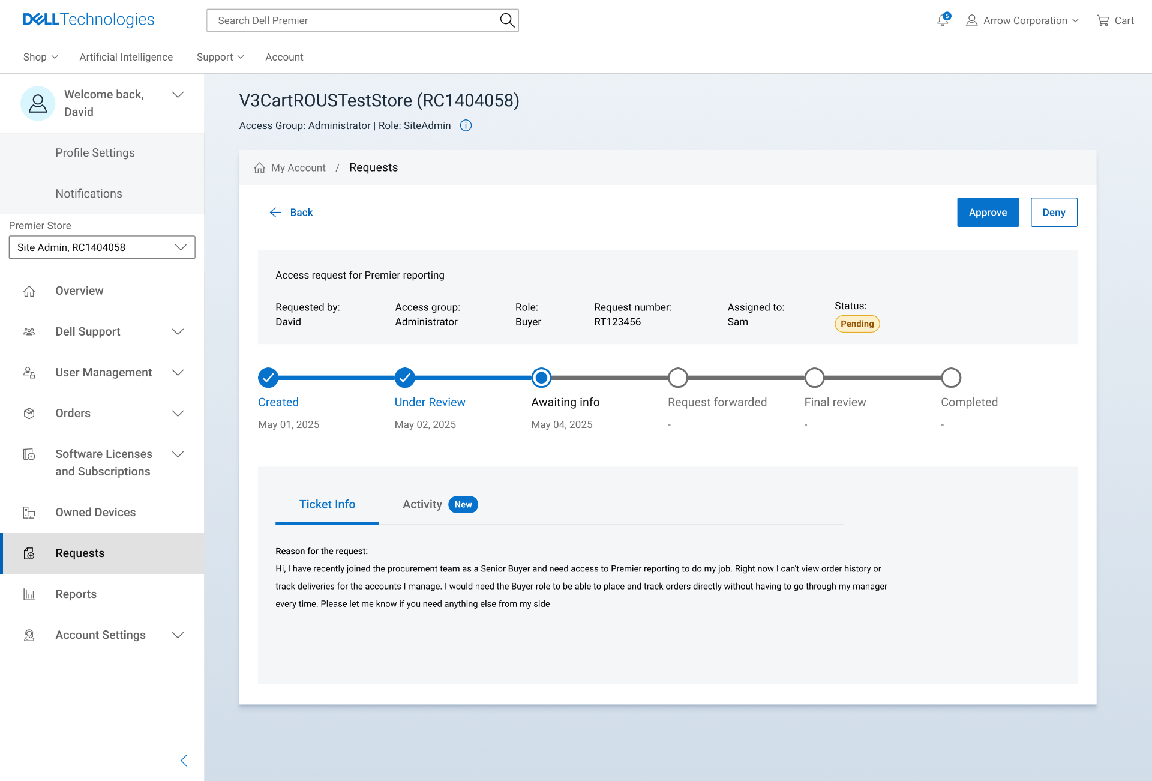This screenshot has height=781, width=1152.
Task: Click the home icon in breadcrumb
Action: 259,168
